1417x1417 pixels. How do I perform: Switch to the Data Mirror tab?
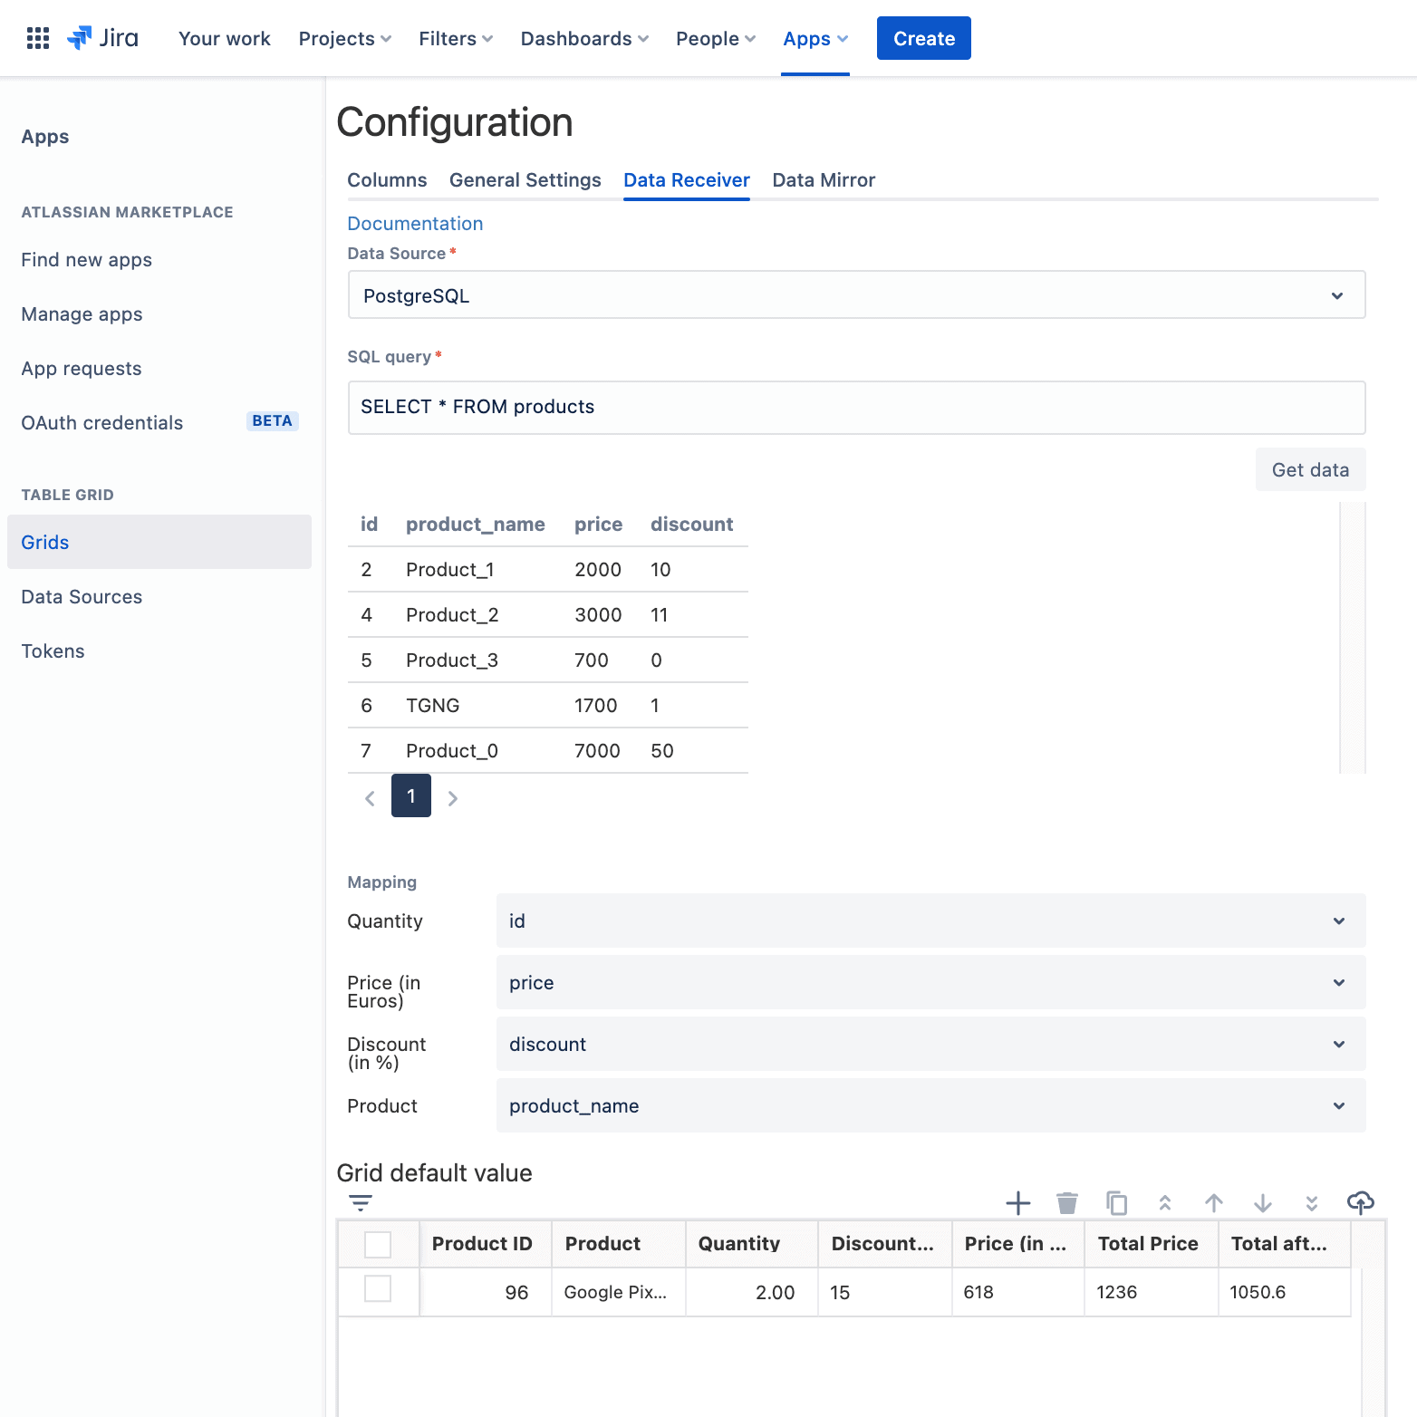click(x=824, y=179)
